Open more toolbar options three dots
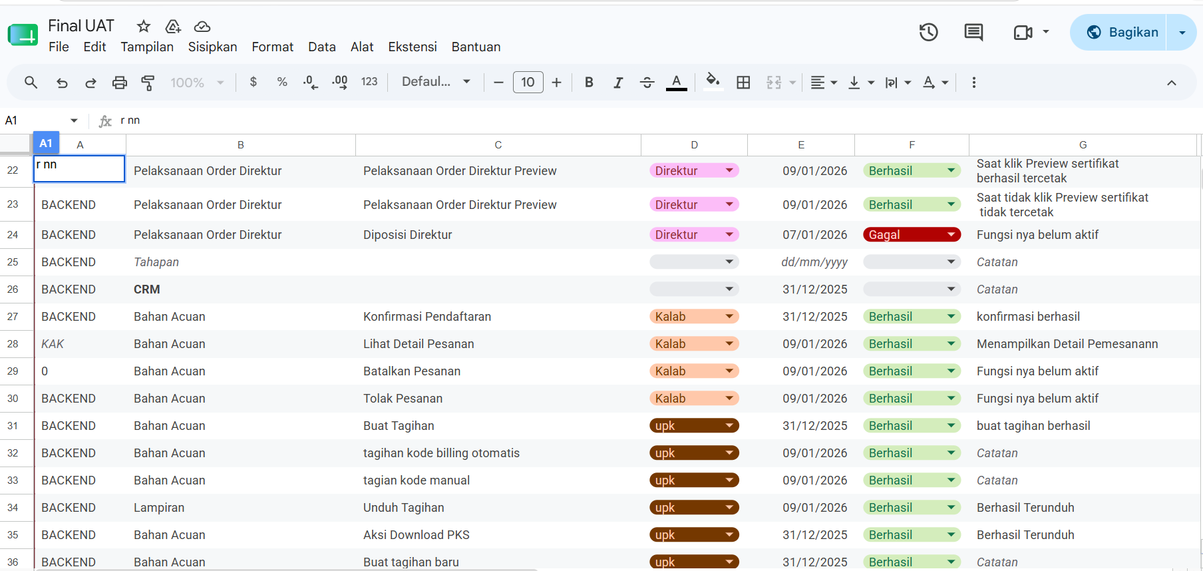 click(974, 83)
